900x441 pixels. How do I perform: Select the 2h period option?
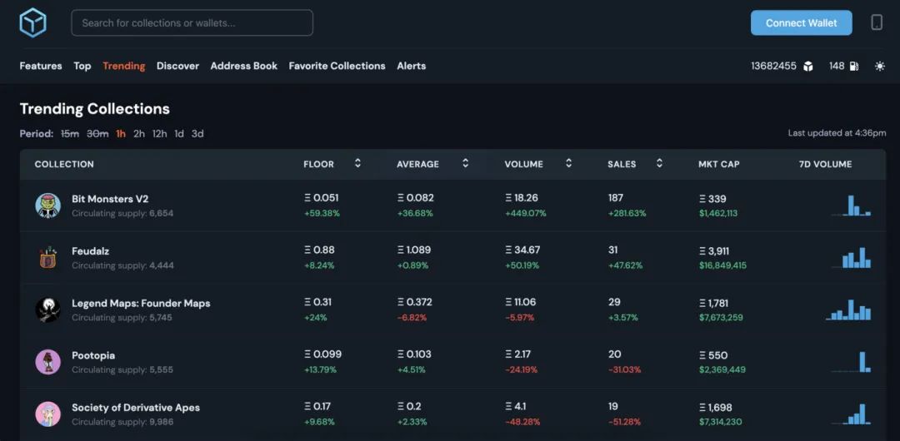139,134
